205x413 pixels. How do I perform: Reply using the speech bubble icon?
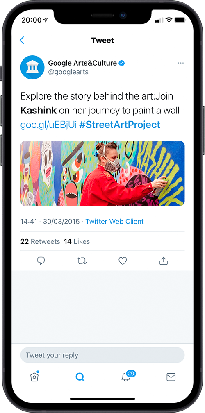(41, 261)
